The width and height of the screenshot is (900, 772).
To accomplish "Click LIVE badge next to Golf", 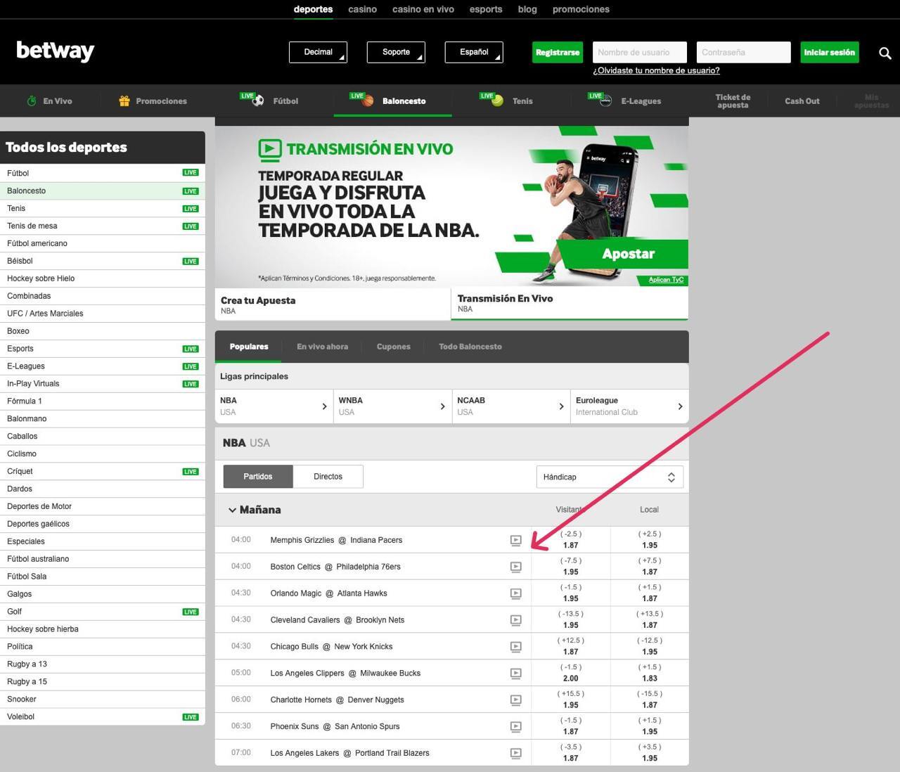I will click(x=191, y=612).
